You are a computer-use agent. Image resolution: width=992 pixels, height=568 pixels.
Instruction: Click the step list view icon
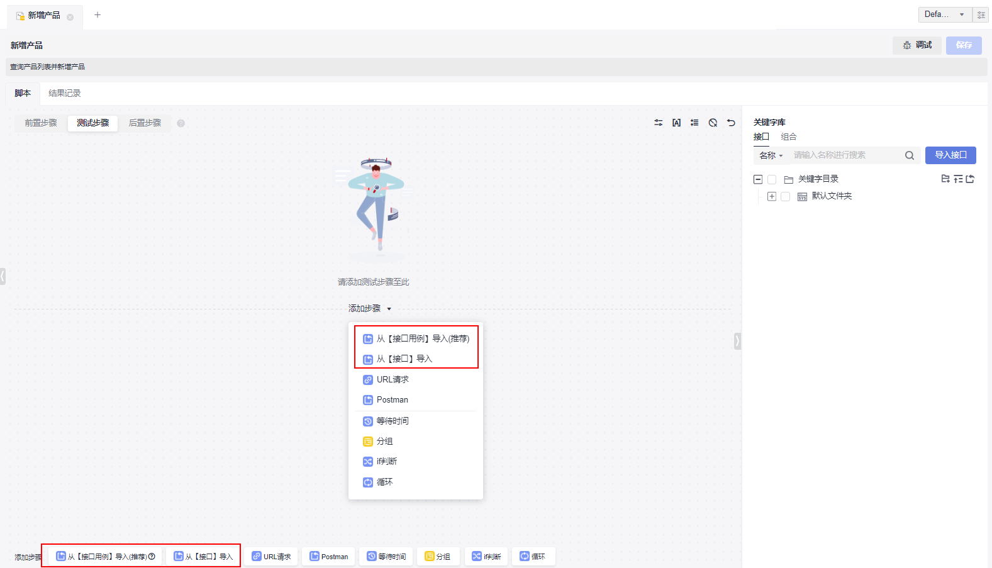pyautogui.click(x=694, y=123)
